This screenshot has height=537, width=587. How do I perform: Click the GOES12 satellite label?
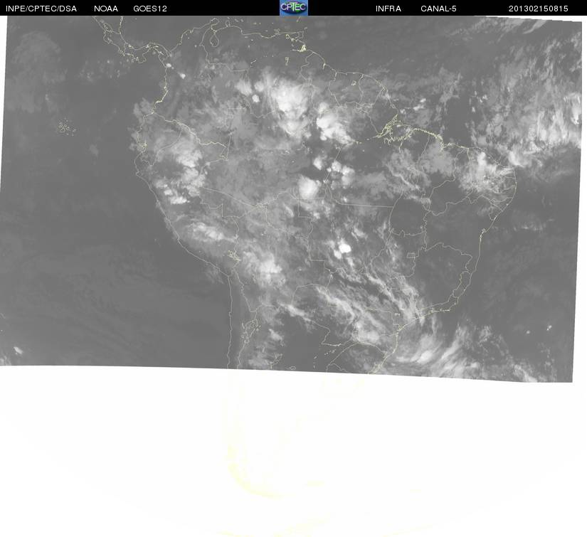150,9
